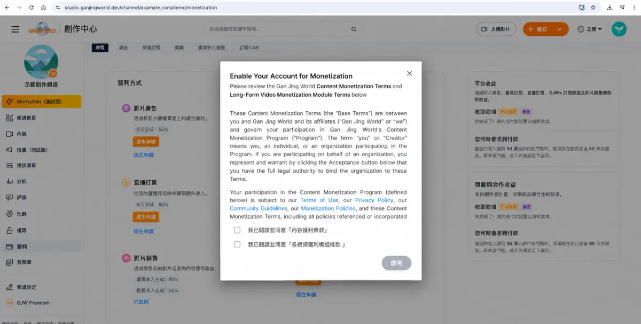Open the ShortsGen（測試版）sidebar item

pyautogui.click(x=42, y=102)
